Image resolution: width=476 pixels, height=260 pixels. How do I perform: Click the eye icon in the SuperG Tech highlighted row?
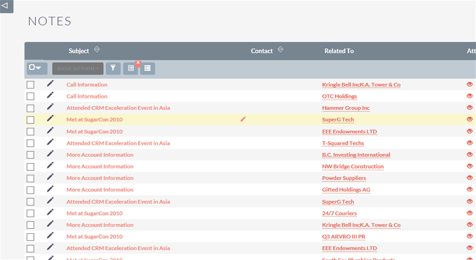click(469, 119)
